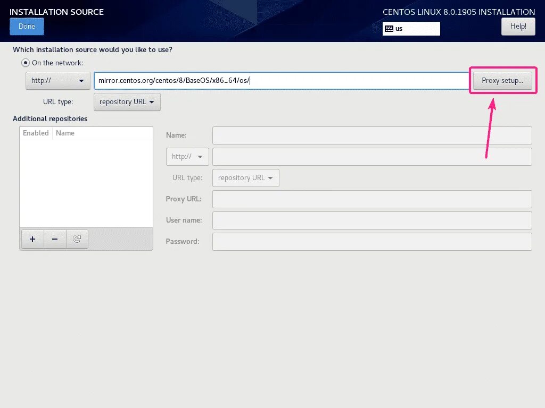Open the main http:// protocol dropdown
The image size is (545, 408).
click(57, 81)
